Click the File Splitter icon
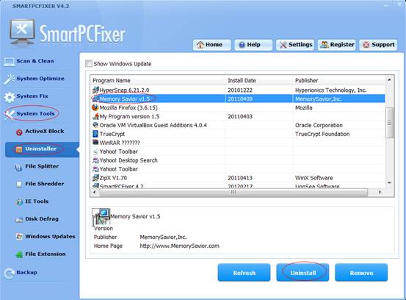 (x=18, y=168)
